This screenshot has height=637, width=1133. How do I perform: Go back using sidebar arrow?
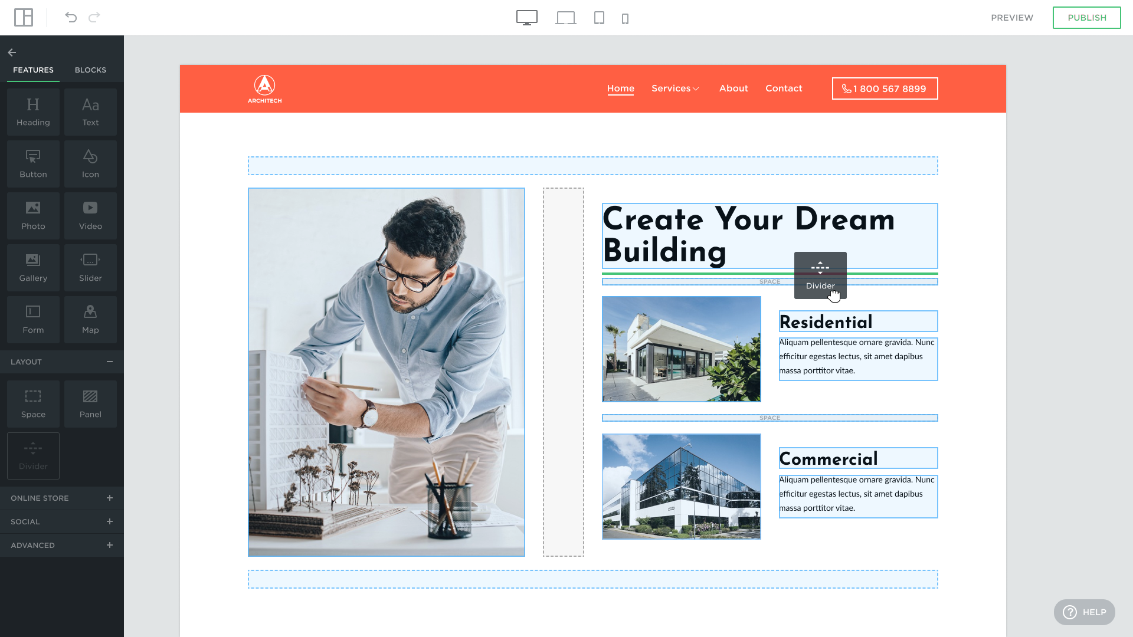point(12,52)
